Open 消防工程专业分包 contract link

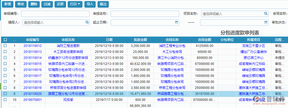(x=172, y=46)
